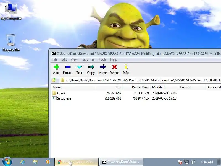Open the media player taskbar icon

coord(48,162)
